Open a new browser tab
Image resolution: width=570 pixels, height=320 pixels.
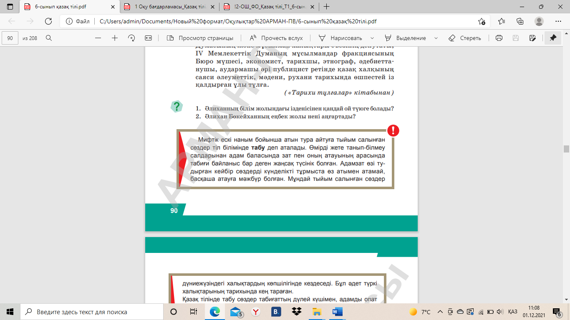pos(326,7)
